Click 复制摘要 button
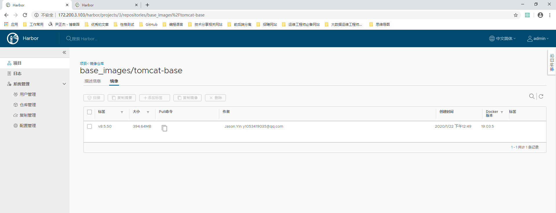Image resolution: width=556 pixels, height=213 pixels. tap(122, 98)
